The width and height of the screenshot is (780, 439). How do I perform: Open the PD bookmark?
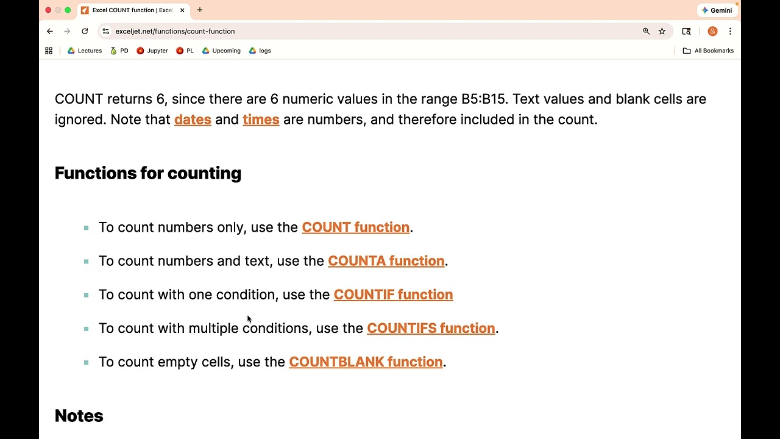tap(119, 51)
